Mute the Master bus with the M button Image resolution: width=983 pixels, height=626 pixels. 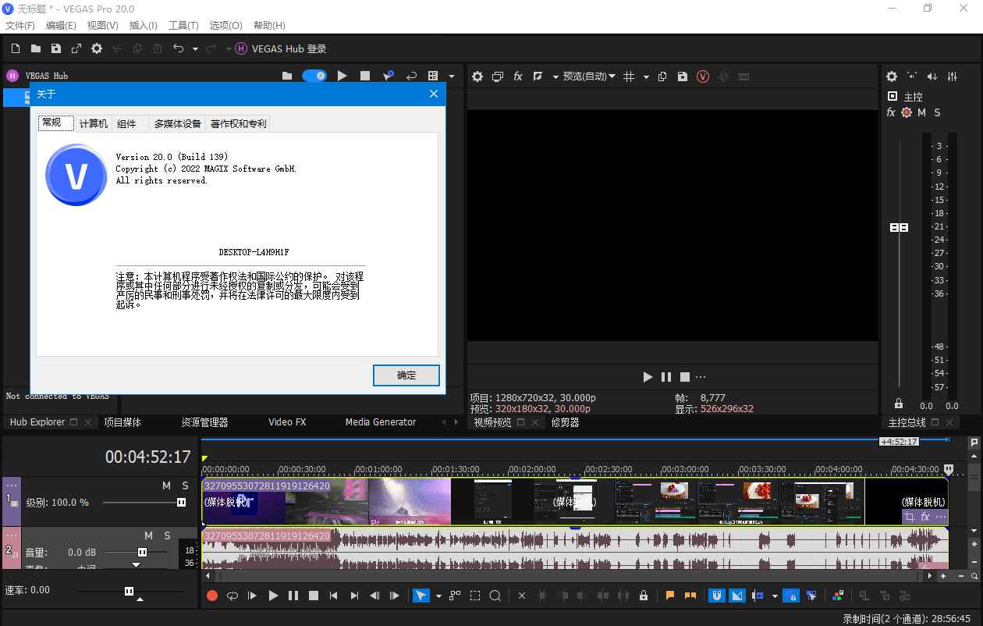pos(921,112)
